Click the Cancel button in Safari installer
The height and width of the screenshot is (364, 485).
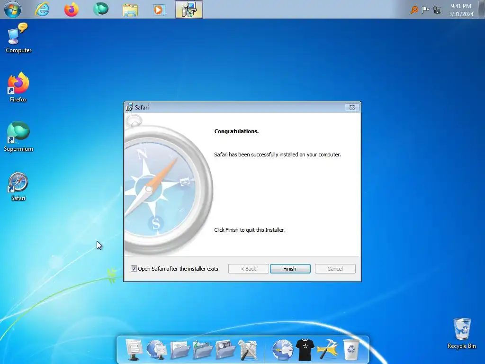pos(335,269)
